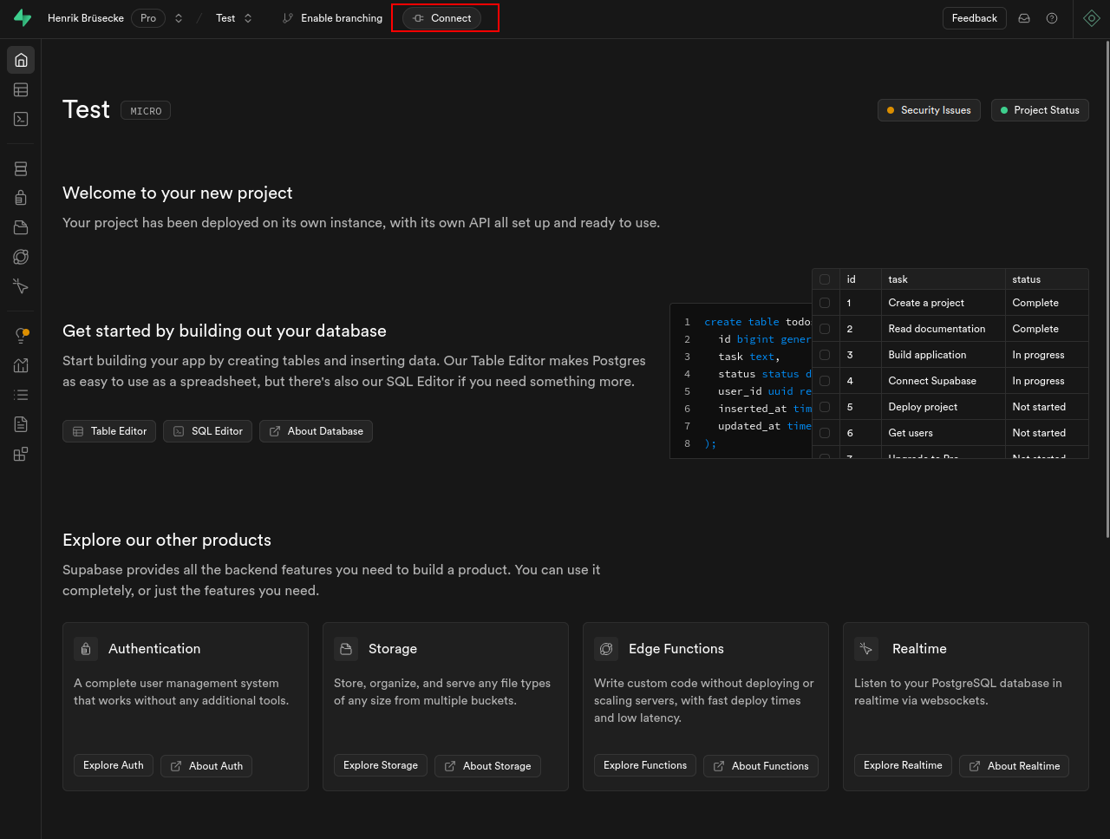Open Project Status indicator
This screenshot has height=839, width=1110.
coord(1040,110)
